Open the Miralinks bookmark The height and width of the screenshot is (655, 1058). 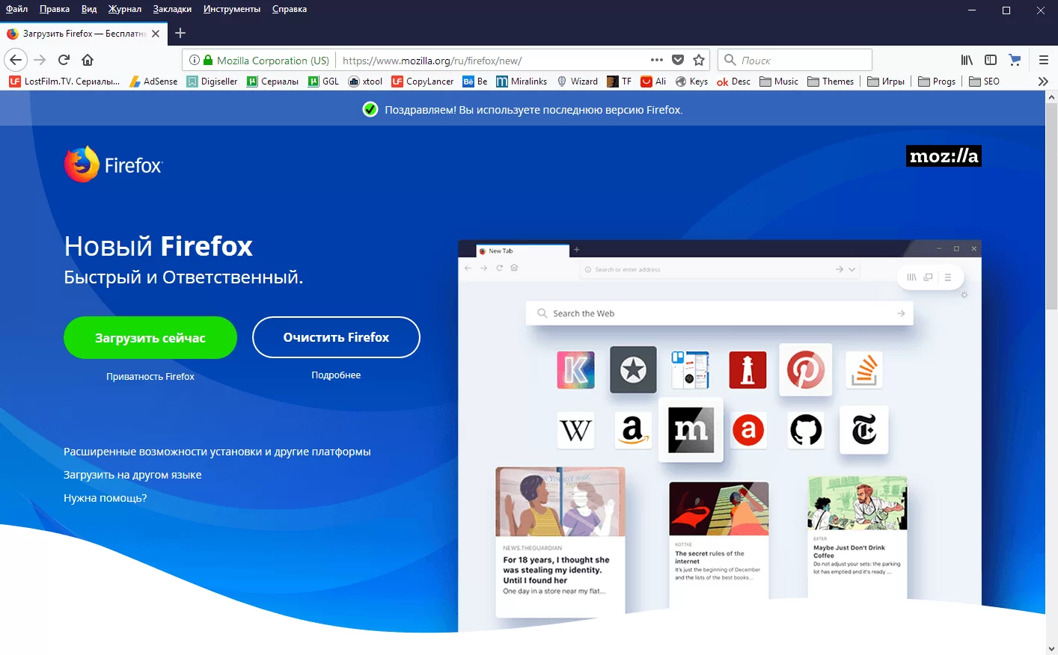(x=522, y=82)
